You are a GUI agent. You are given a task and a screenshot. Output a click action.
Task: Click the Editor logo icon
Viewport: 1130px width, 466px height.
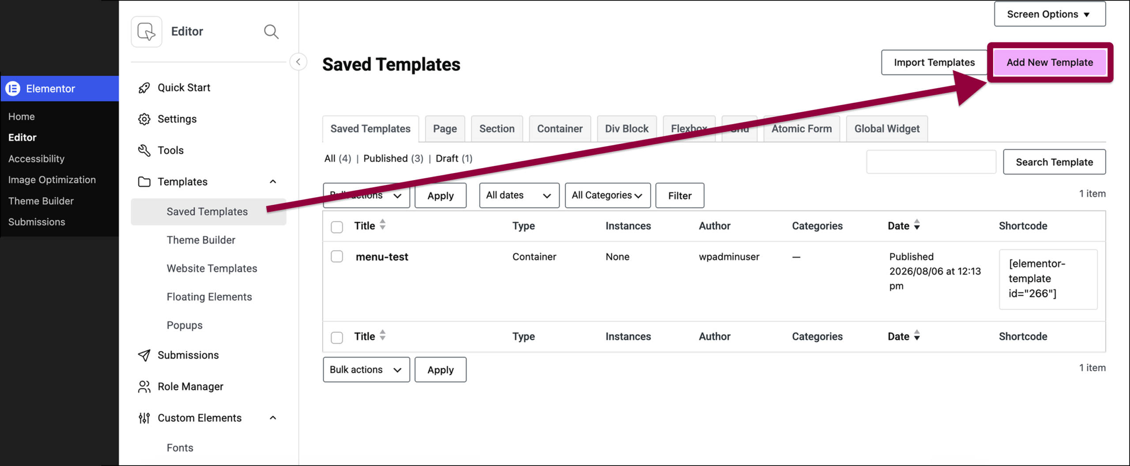(147, 32)
